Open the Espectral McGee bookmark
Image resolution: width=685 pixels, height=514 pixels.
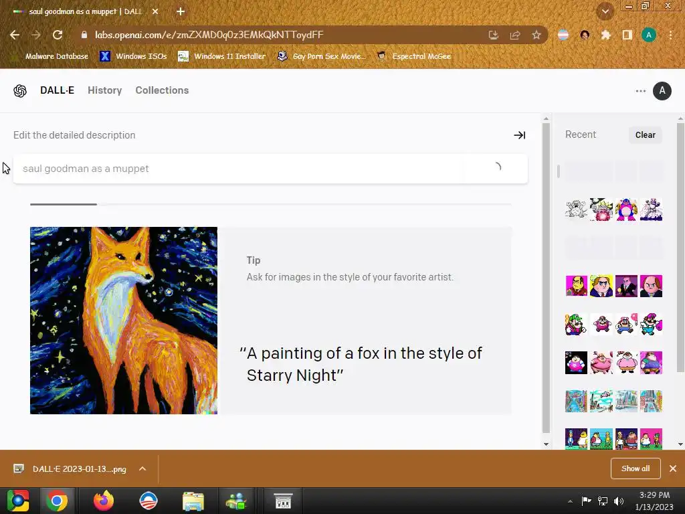click(x=414, y=56)
